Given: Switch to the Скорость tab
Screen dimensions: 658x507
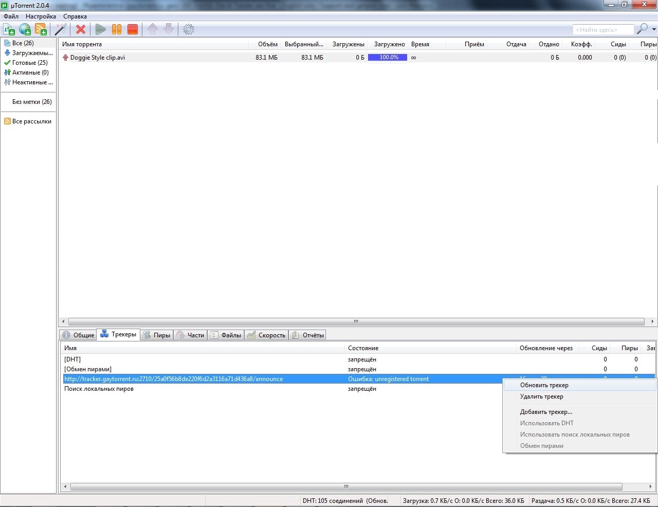Looking at the screenshot, I should coord(266,335).
